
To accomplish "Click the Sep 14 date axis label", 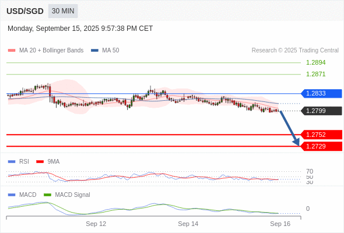I will pos(188,224).
